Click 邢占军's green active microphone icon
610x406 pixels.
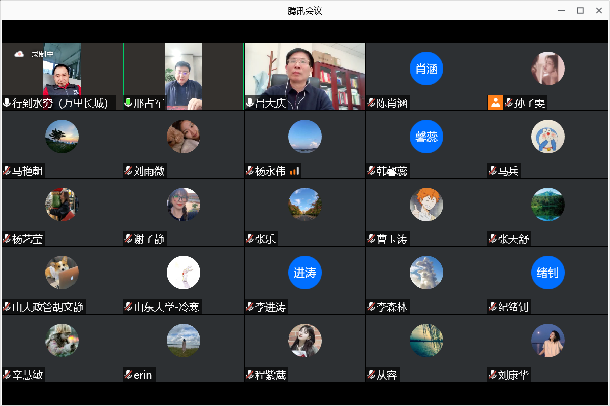click(128, 103)
